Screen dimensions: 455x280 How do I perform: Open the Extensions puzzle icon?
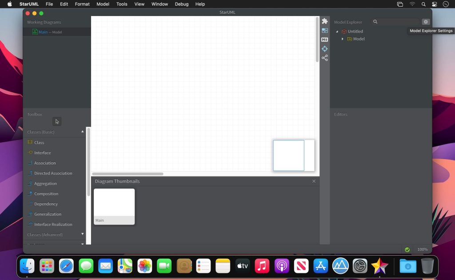coord(325,21)
